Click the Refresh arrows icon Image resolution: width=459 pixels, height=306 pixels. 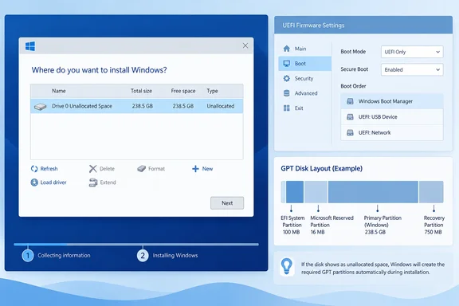click(34, 169)
